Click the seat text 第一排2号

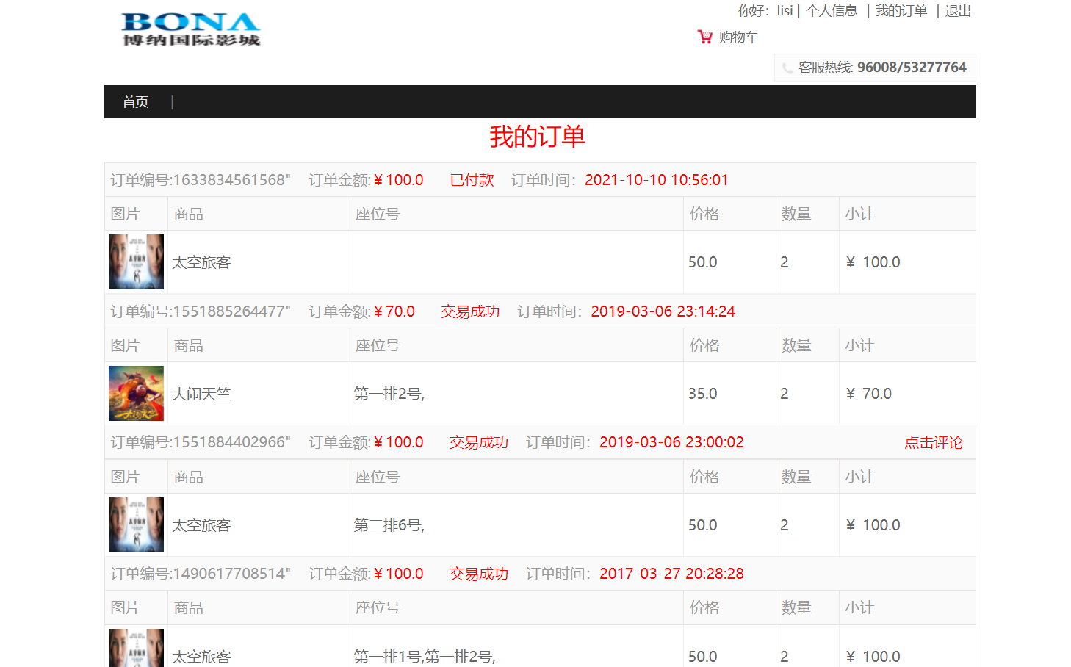(x=389, y=394)
